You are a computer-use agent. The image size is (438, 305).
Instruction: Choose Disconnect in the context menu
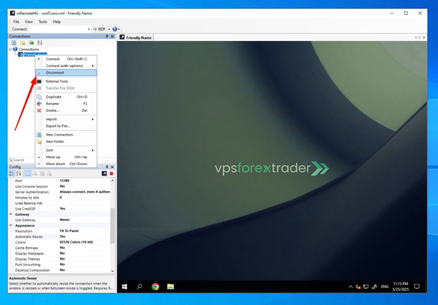click(x=66, y=73)
